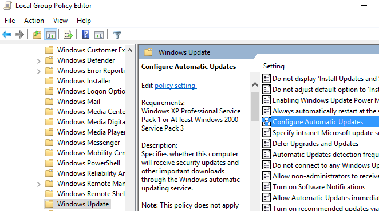Select Windows Logon Options tree item

tap(91, 91)
